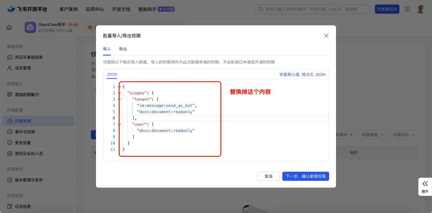Click the 测试企业和人员 icon
This screenshot has width=432, height=213.
pos(10,153)
